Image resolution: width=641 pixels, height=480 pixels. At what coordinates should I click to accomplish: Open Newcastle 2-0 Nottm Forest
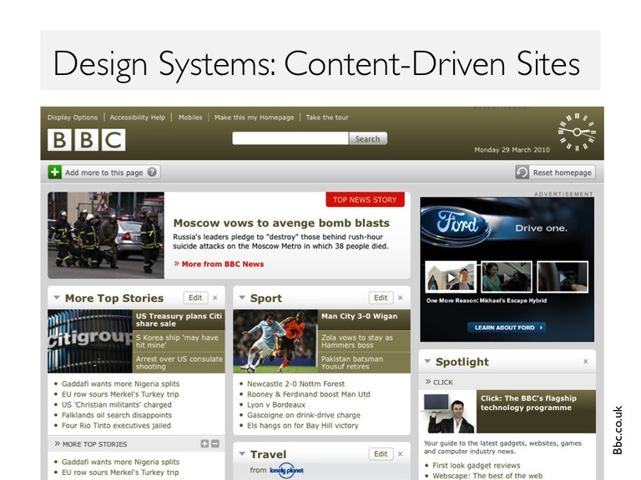[295, 383]
